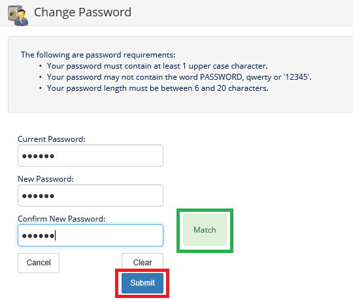
Task: Click the Confirm New Password label
Action: [x=61, y=219]
